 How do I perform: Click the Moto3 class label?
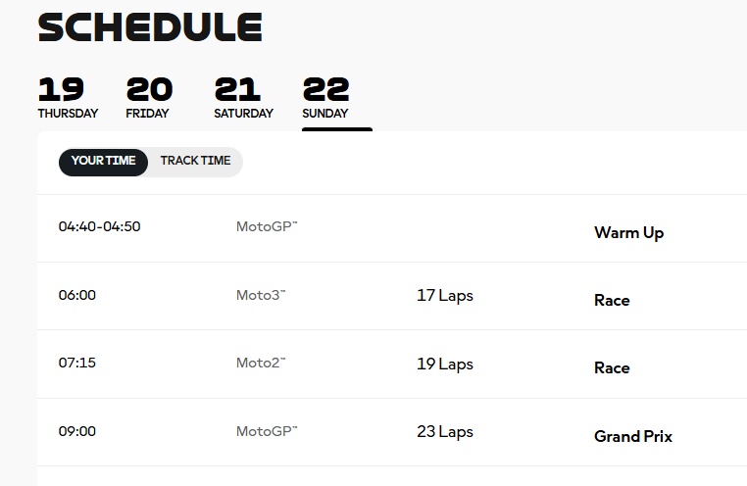coord(261,295)
